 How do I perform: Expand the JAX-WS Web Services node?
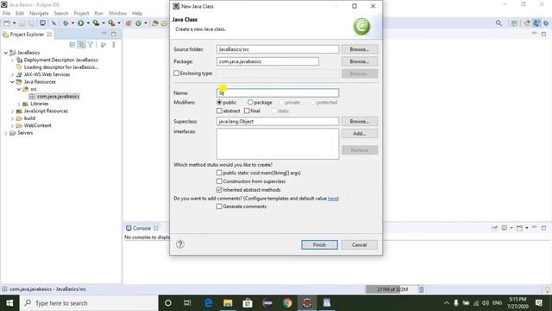12,75
